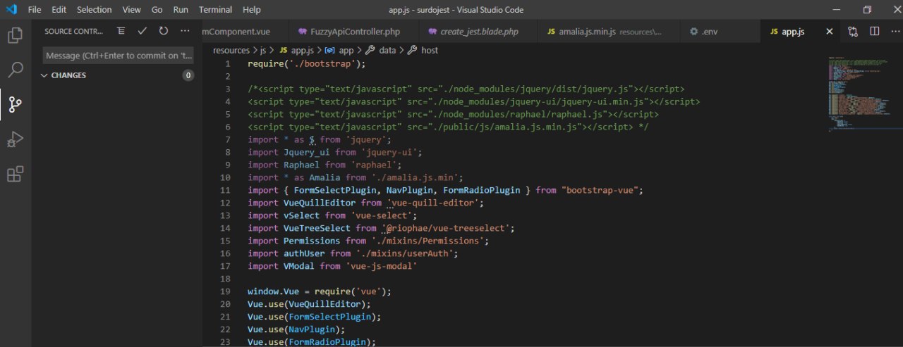Click the SOURCE CONTROL panel title
Image resolution: width=903 pixels, height=347 pixels.
click(74, 31)
